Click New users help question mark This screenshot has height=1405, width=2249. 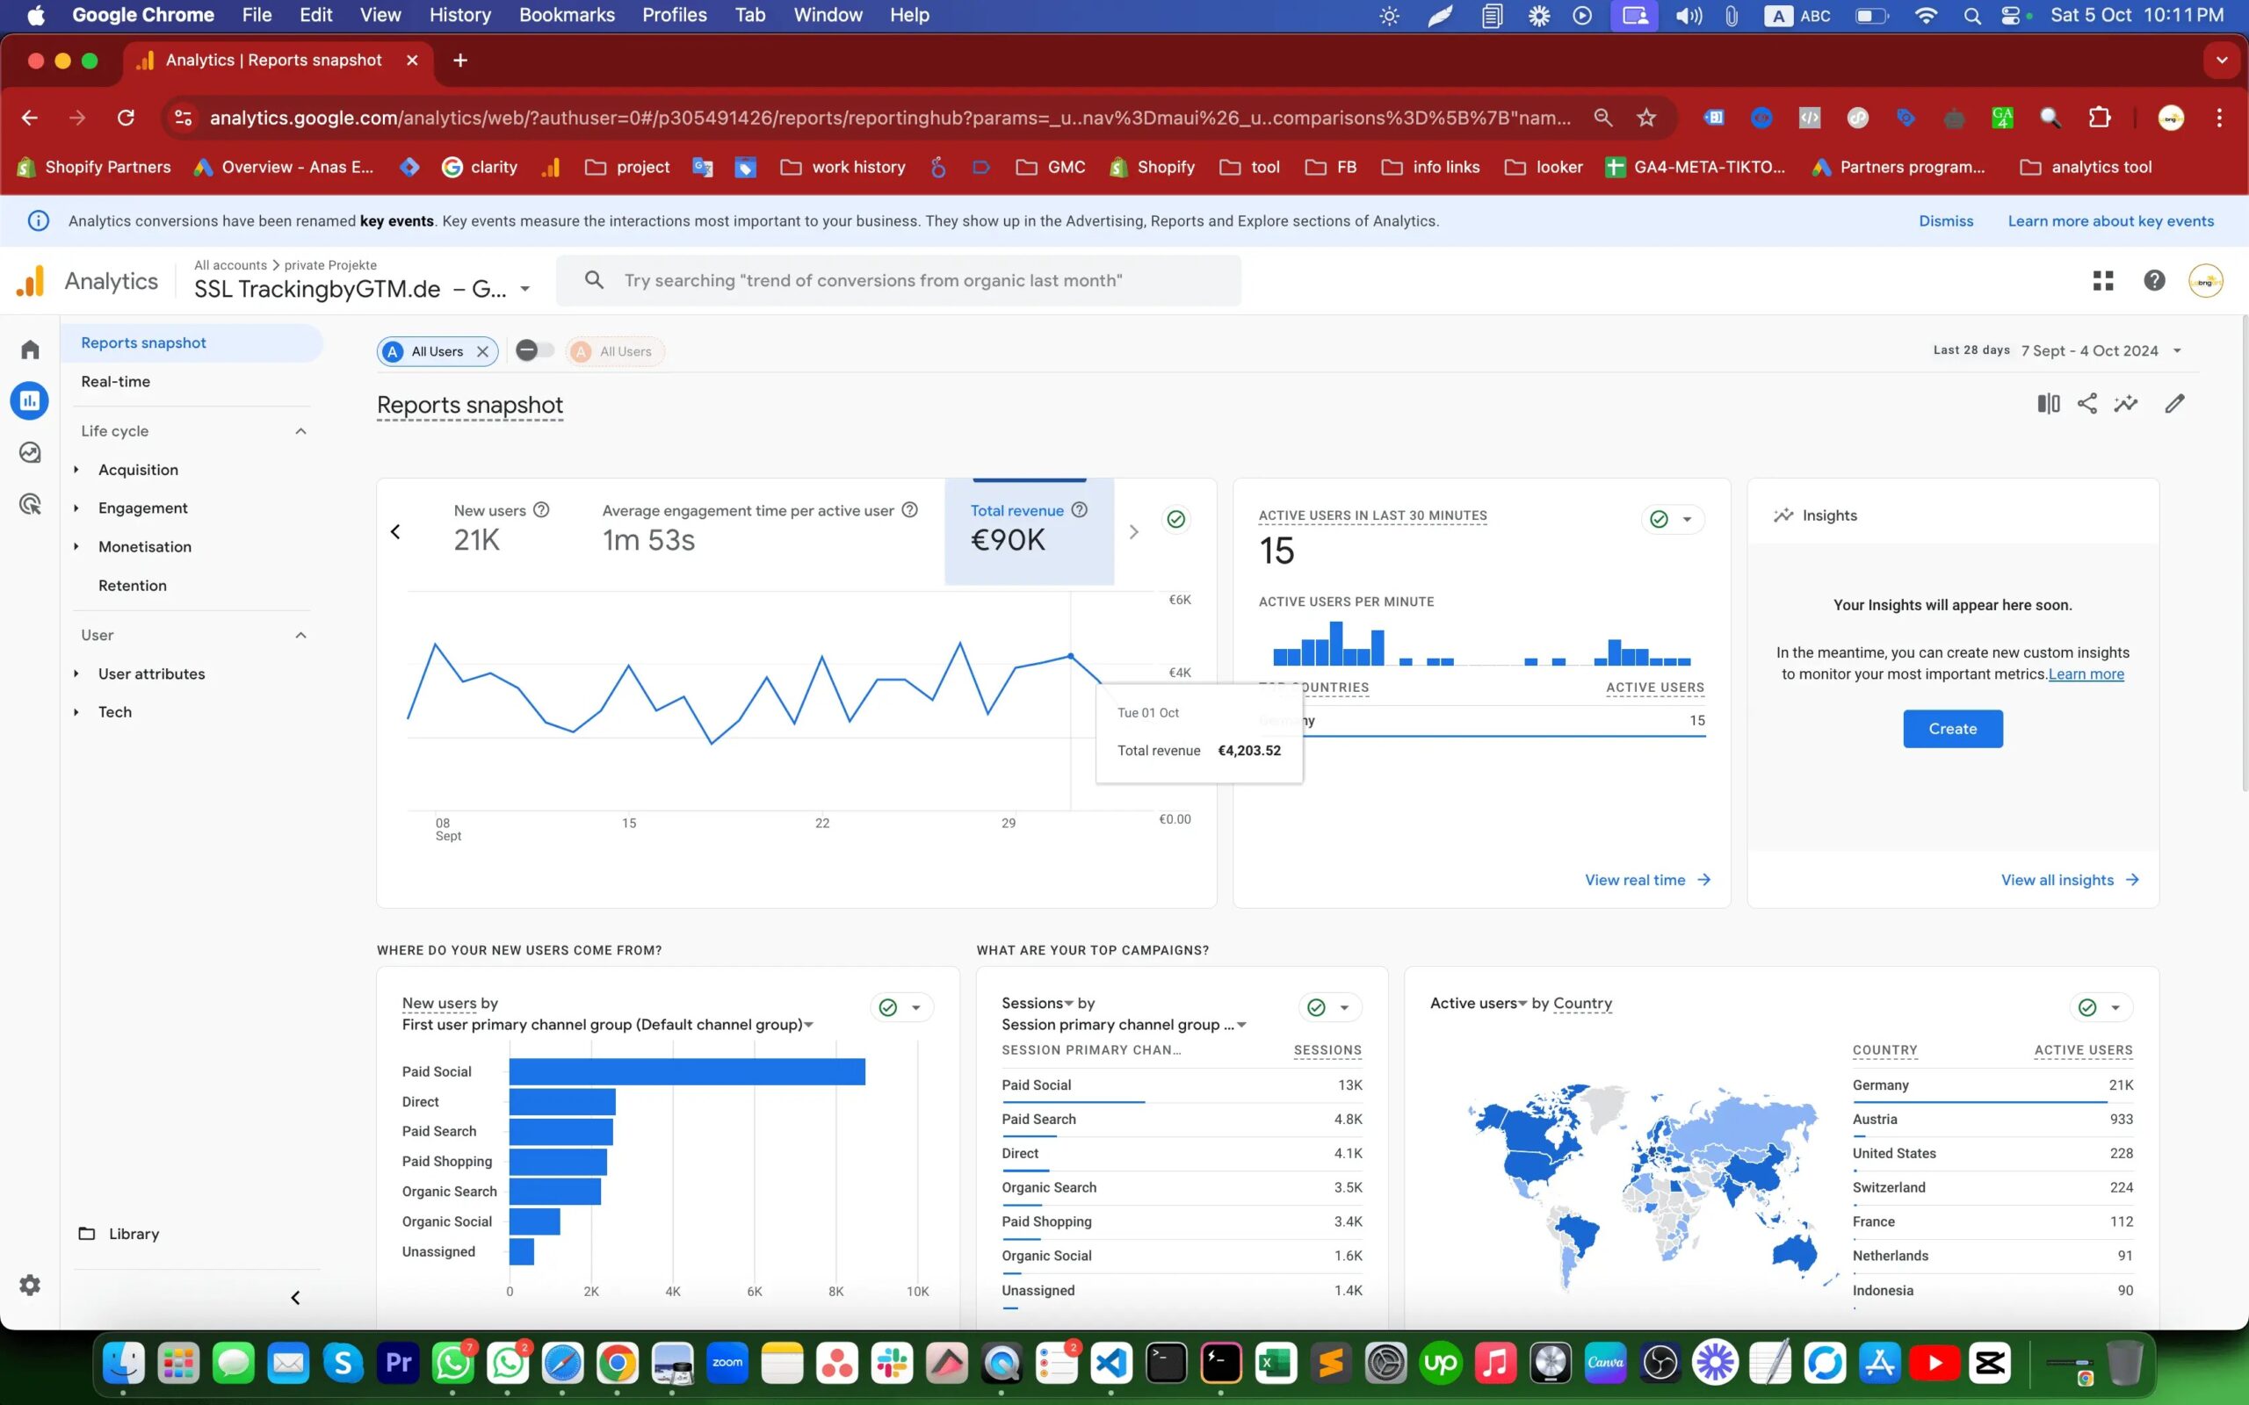pos(542,510)
